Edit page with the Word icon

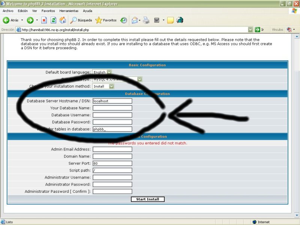(x=157, y=20)
